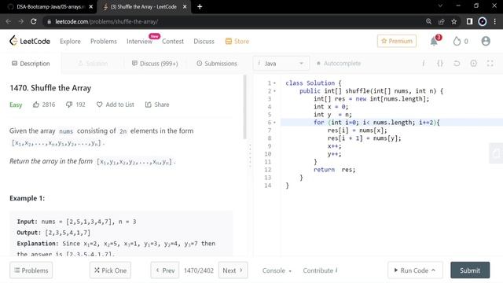Click the streak flame icon
Viewport: 503px width, 283px height.
pos(457,41)
